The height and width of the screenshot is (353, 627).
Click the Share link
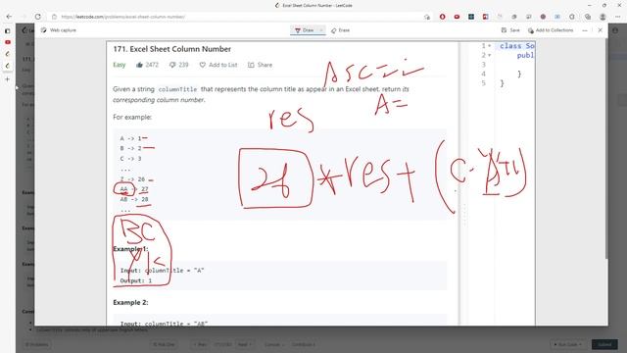(x=261, y=65)
